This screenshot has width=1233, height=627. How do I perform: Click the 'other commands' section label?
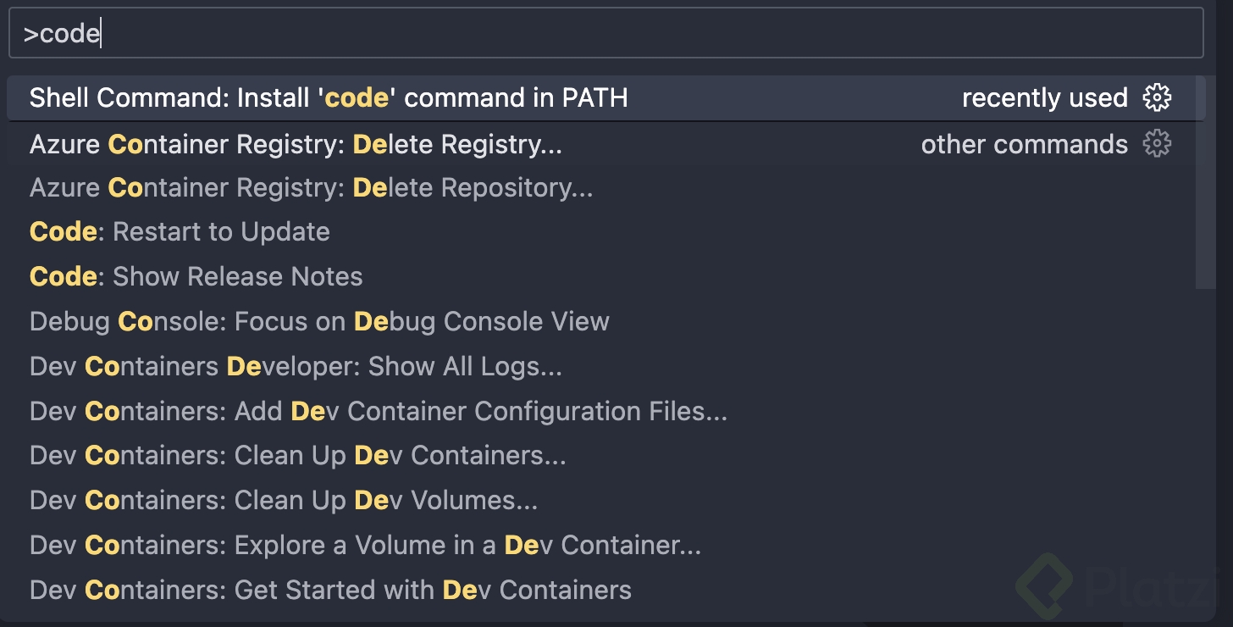coord(1023,144)
